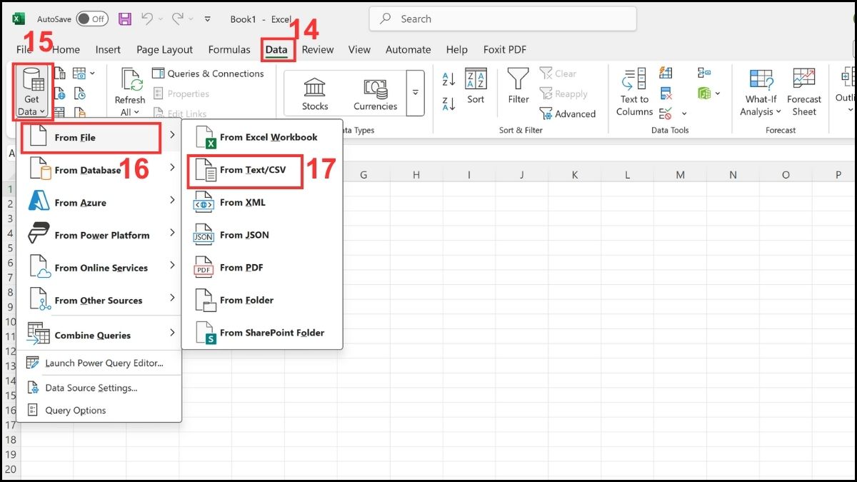Expand the From File submenu
857x482 pixels.
click(x=91, y=136)
